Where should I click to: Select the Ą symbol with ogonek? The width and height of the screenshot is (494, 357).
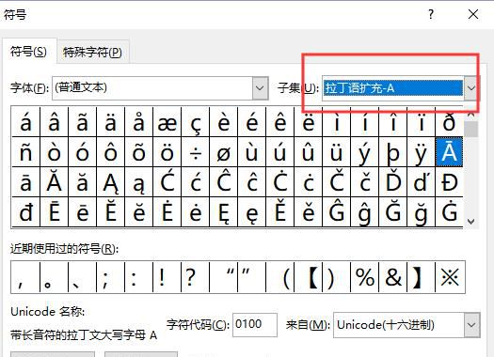click(111, 182)
